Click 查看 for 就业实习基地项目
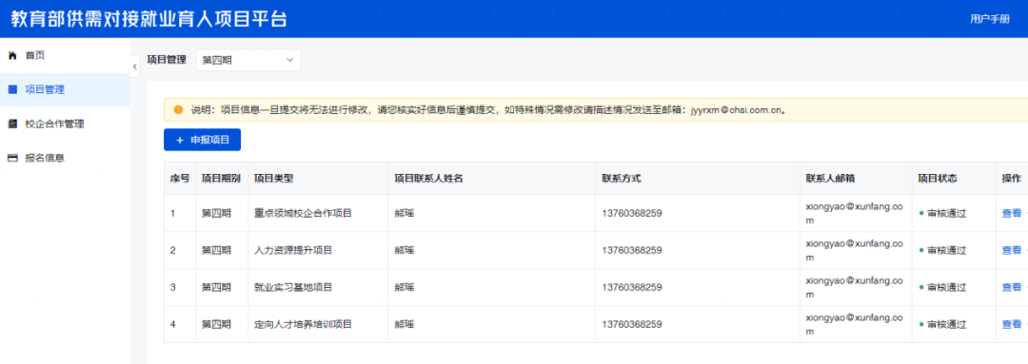 click(x=1012, y=287)
